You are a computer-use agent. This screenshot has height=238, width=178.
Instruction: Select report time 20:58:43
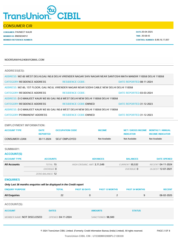coord(146,36)
